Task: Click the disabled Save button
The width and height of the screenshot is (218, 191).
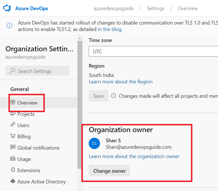Action: coord(98,96)
